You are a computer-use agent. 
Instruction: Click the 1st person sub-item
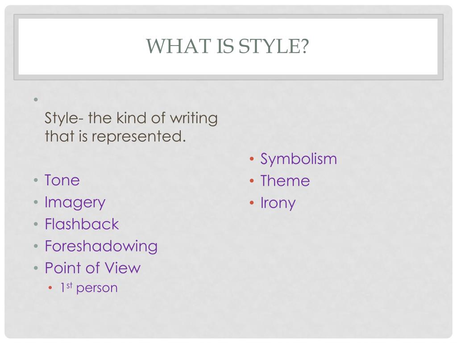(89, 288)
